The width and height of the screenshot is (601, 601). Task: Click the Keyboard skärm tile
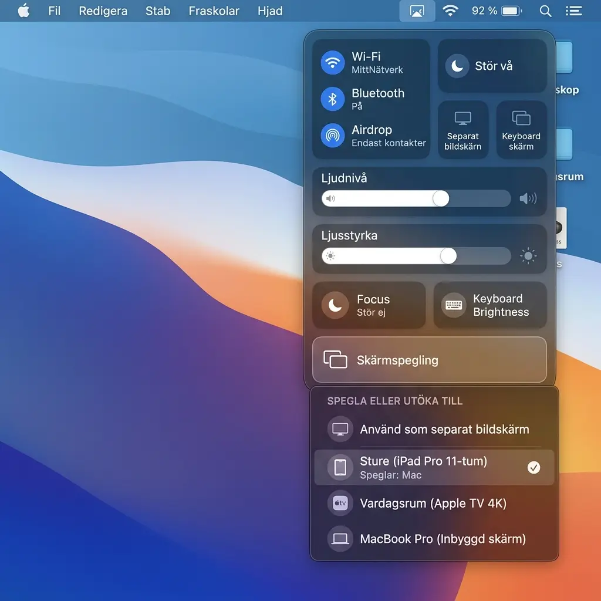521,130
